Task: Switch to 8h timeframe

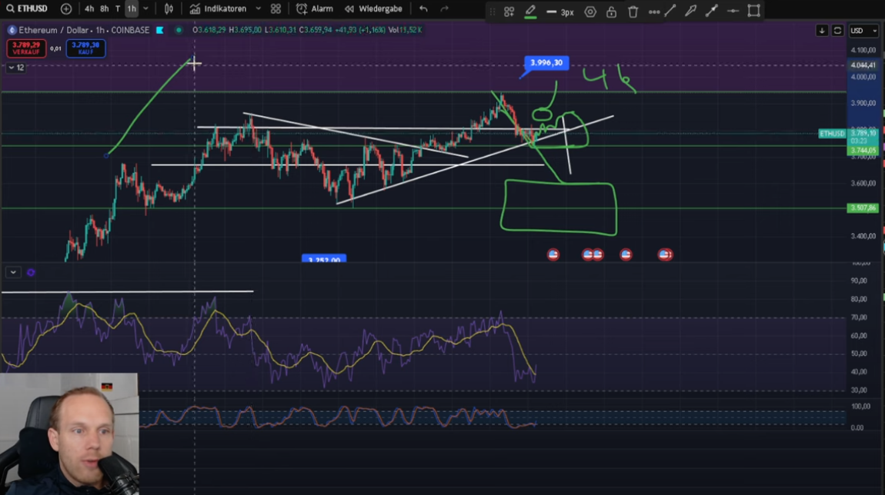Action: click(105, 8)
